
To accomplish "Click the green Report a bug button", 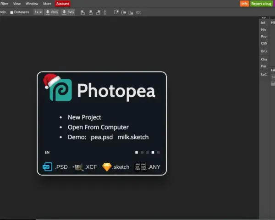I will tap(261, 4).
